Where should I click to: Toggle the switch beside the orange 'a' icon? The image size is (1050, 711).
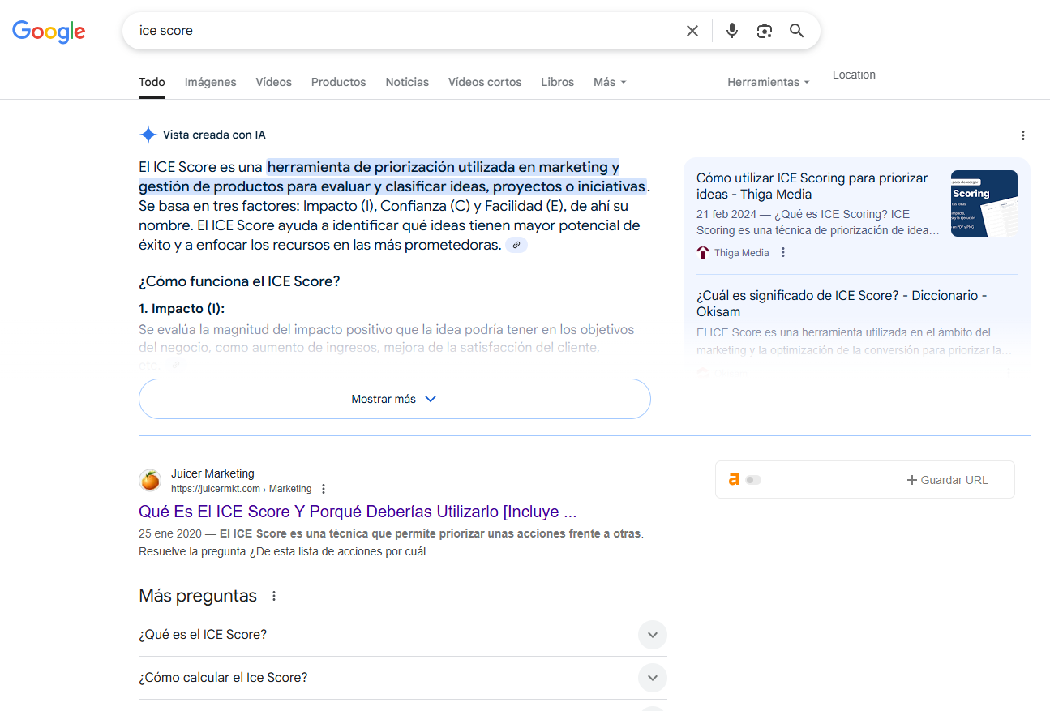tap(753, 480)
